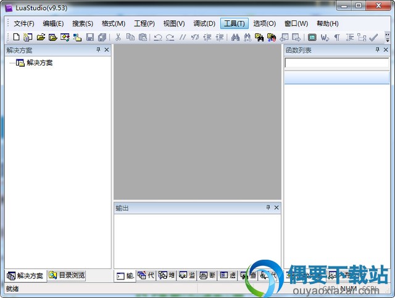This screenshot has height=298, width=395.
Task: Open the 工程(P) menu
Action: 144,23
